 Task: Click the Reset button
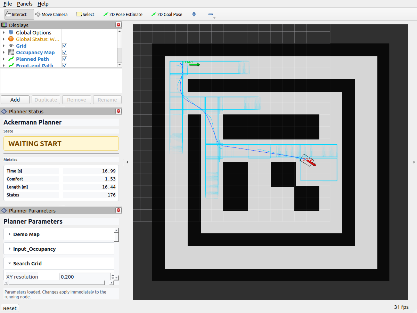click(10, 308)
